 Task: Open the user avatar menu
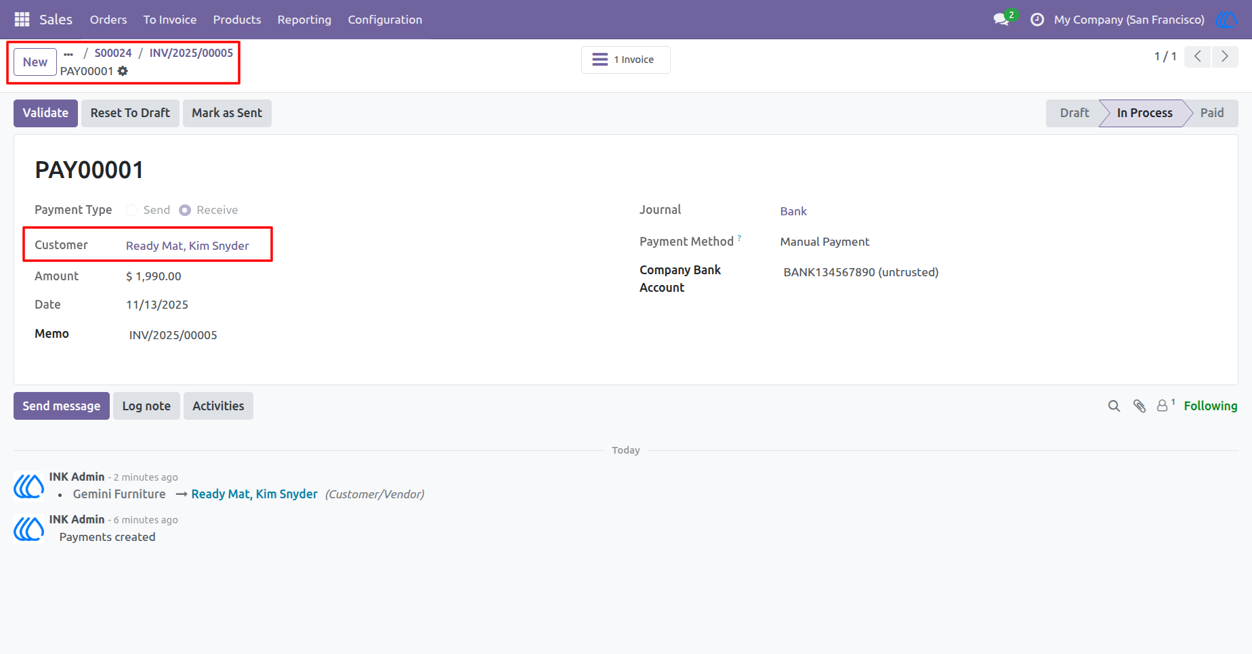click(x=1226, y=20)
